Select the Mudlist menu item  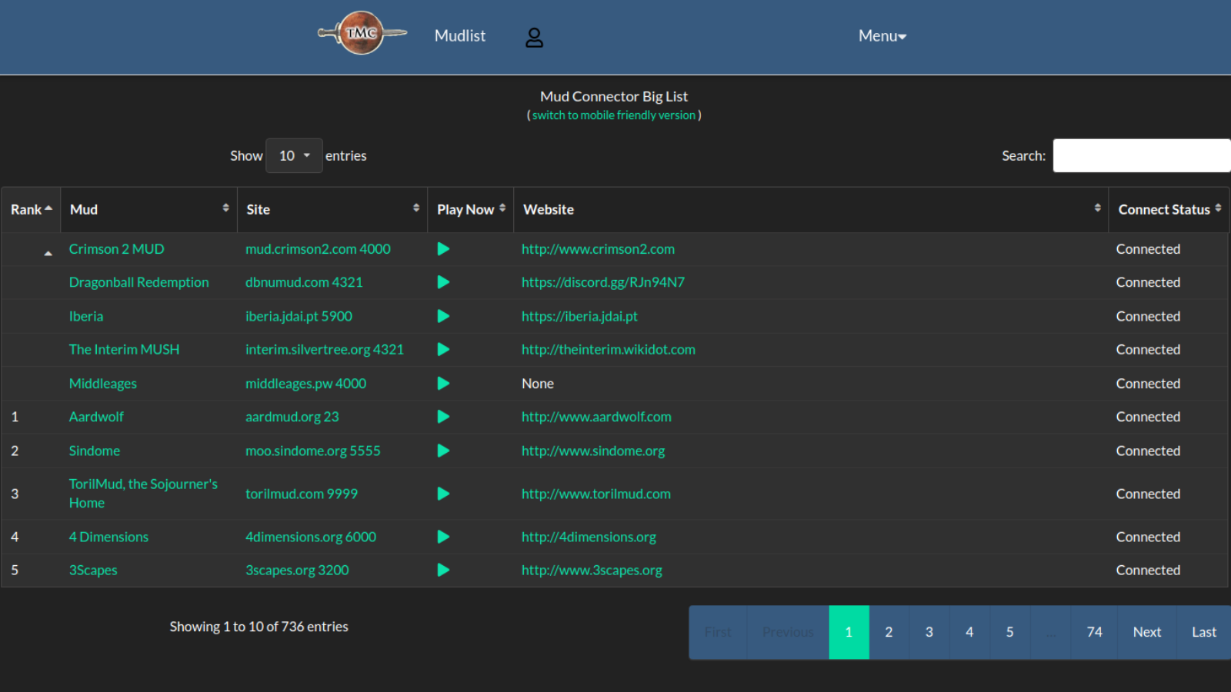click(459, 35)
